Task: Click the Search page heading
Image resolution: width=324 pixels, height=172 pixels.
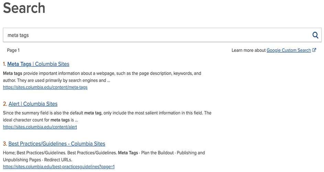Action: [24, 8]
